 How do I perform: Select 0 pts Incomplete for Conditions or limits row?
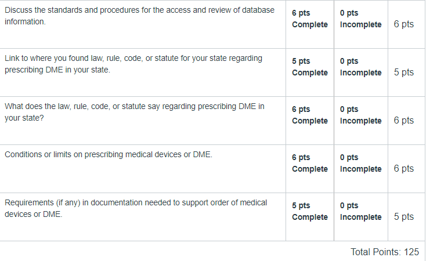click(360, 163)
